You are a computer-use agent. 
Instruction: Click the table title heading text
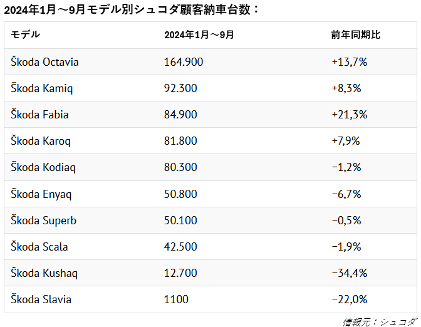(131, 10)
